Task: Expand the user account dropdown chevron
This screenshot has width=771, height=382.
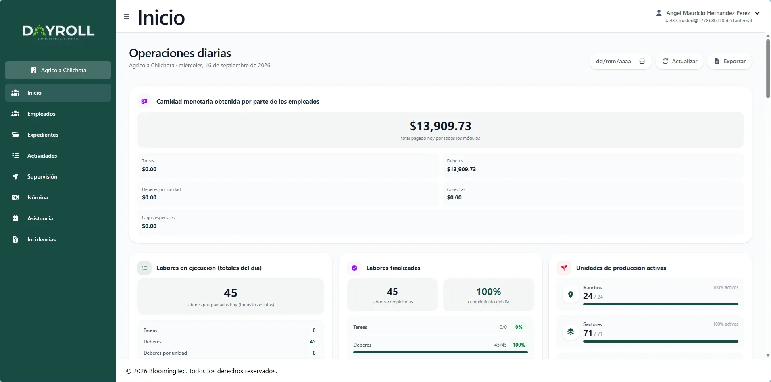Action: tap(757, 13)
